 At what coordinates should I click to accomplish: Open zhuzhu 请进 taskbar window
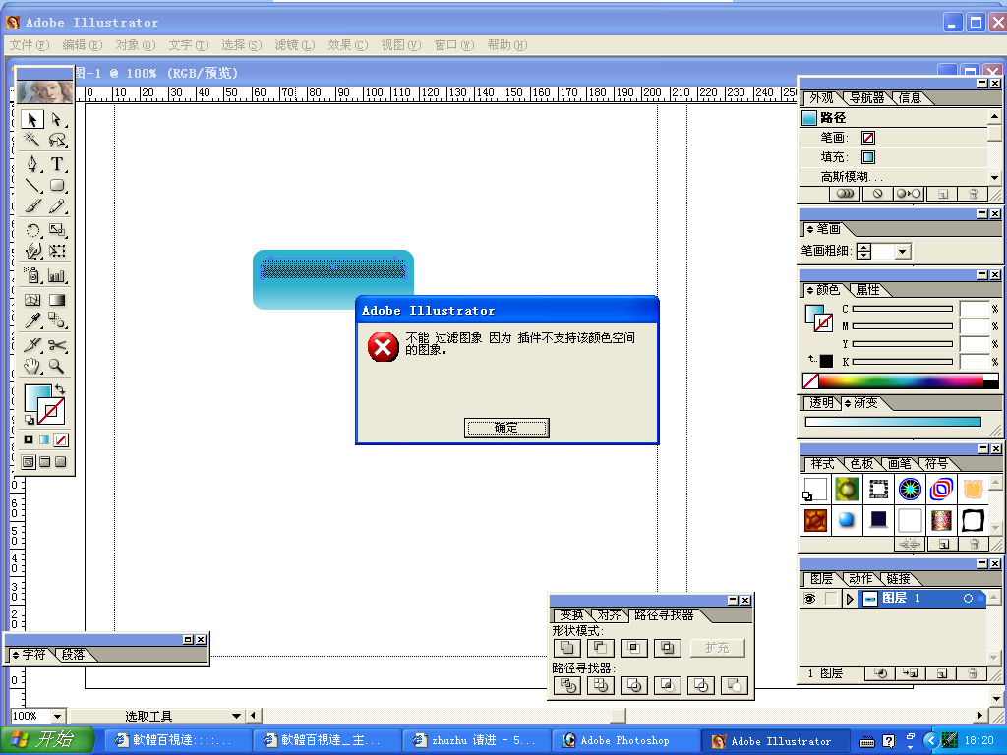tap(475, 741)
